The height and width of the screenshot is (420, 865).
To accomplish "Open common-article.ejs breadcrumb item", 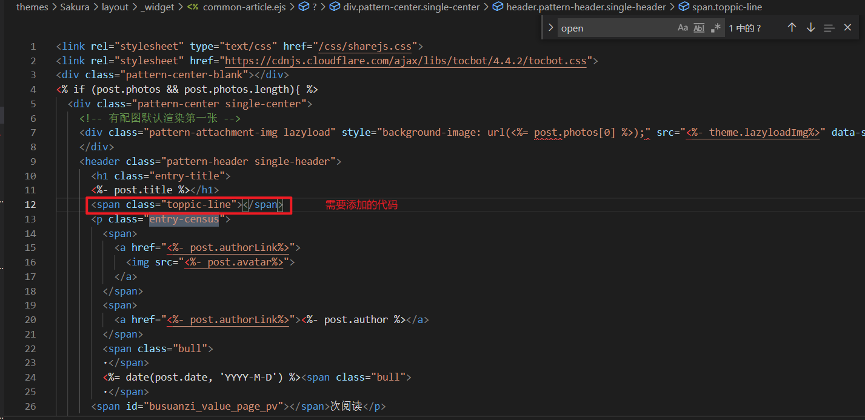I will coord(242,7).
